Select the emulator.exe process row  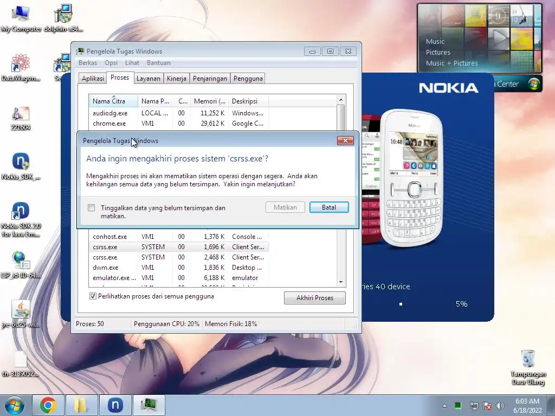(179, 278)
